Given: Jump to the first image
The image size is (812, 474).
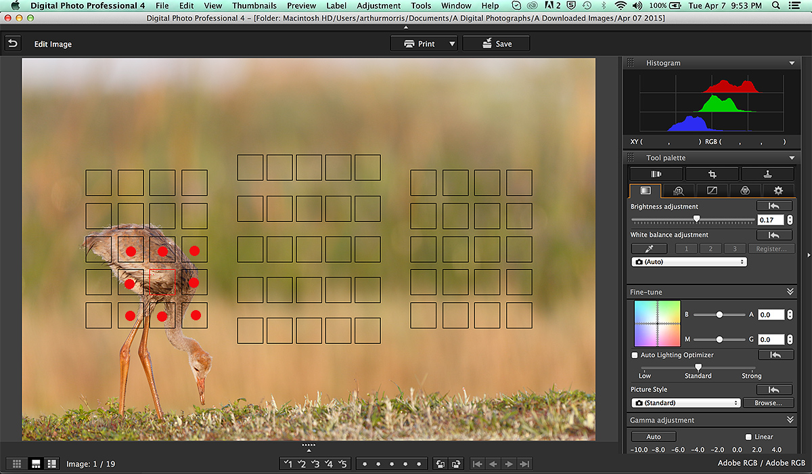Looking at the screenshot, I should (x=478, y=464).
